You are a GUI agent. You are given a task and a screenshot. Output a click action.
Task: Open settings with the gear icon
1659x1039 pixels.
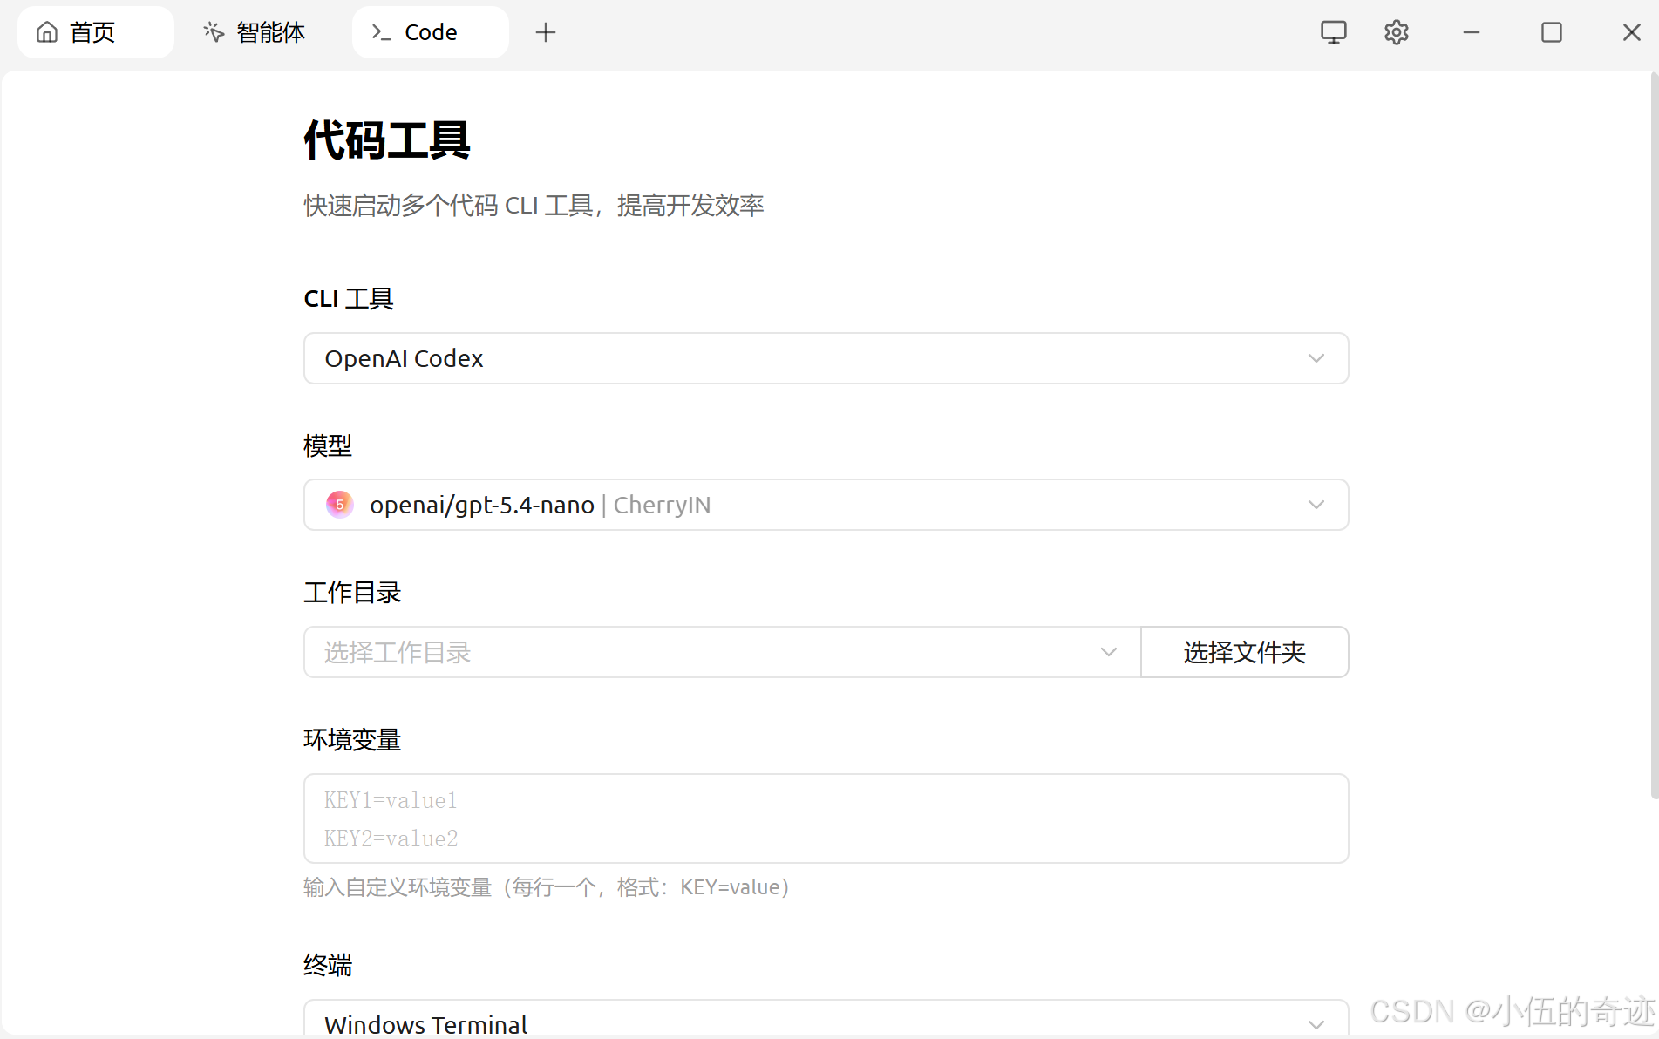tap(1396, 32)
